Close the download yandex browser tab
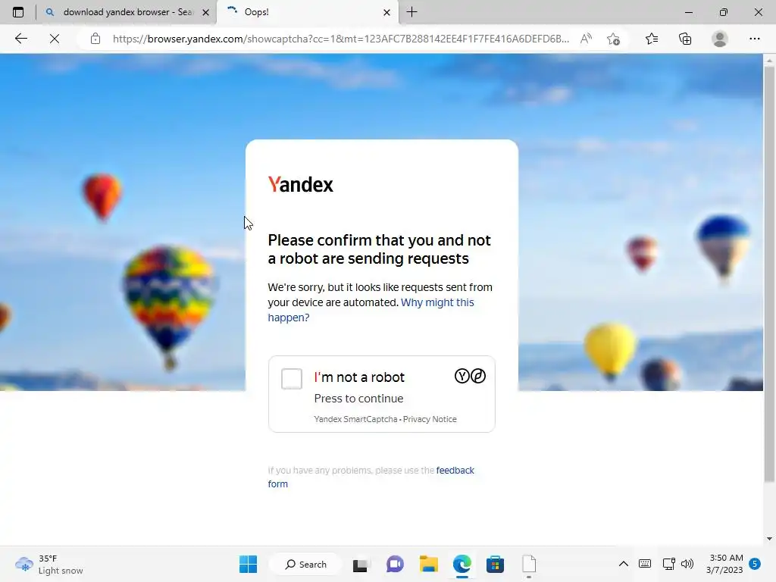 (x=206, y=12)
